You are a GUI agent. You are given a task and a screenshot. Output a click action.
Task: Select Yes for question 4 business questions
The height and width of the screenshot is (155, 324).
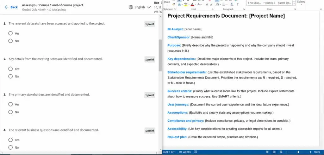10,140
